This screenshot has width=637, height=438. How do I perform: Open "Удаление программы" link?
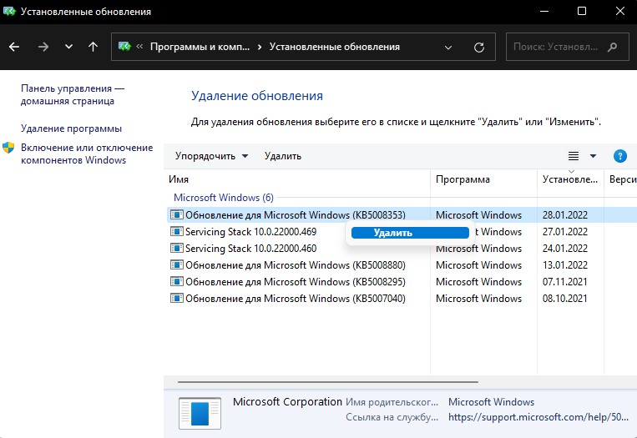click(x=71, y=128)
